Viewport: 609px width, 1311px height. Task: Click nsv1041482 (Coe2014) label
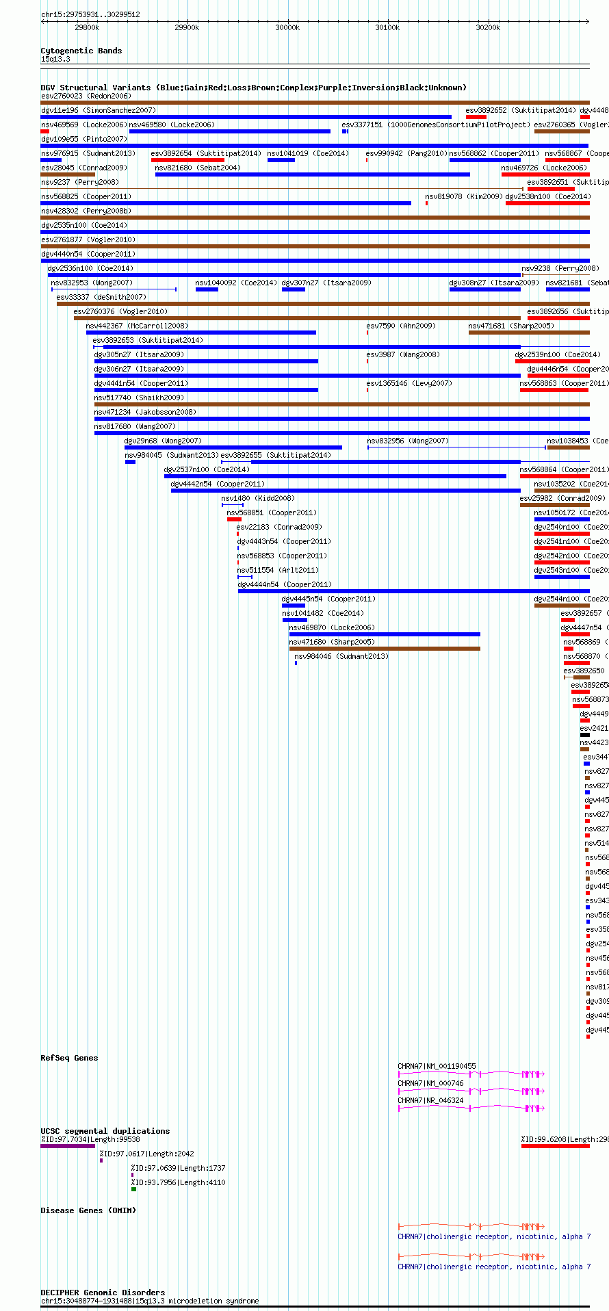[x=323, y=614]
